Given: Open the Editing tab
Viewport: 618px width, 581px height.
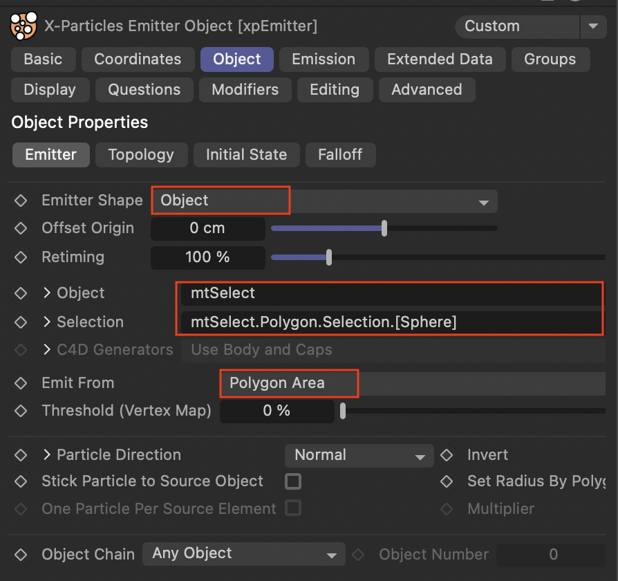Looking at the screenshot, I should point(335,89).
